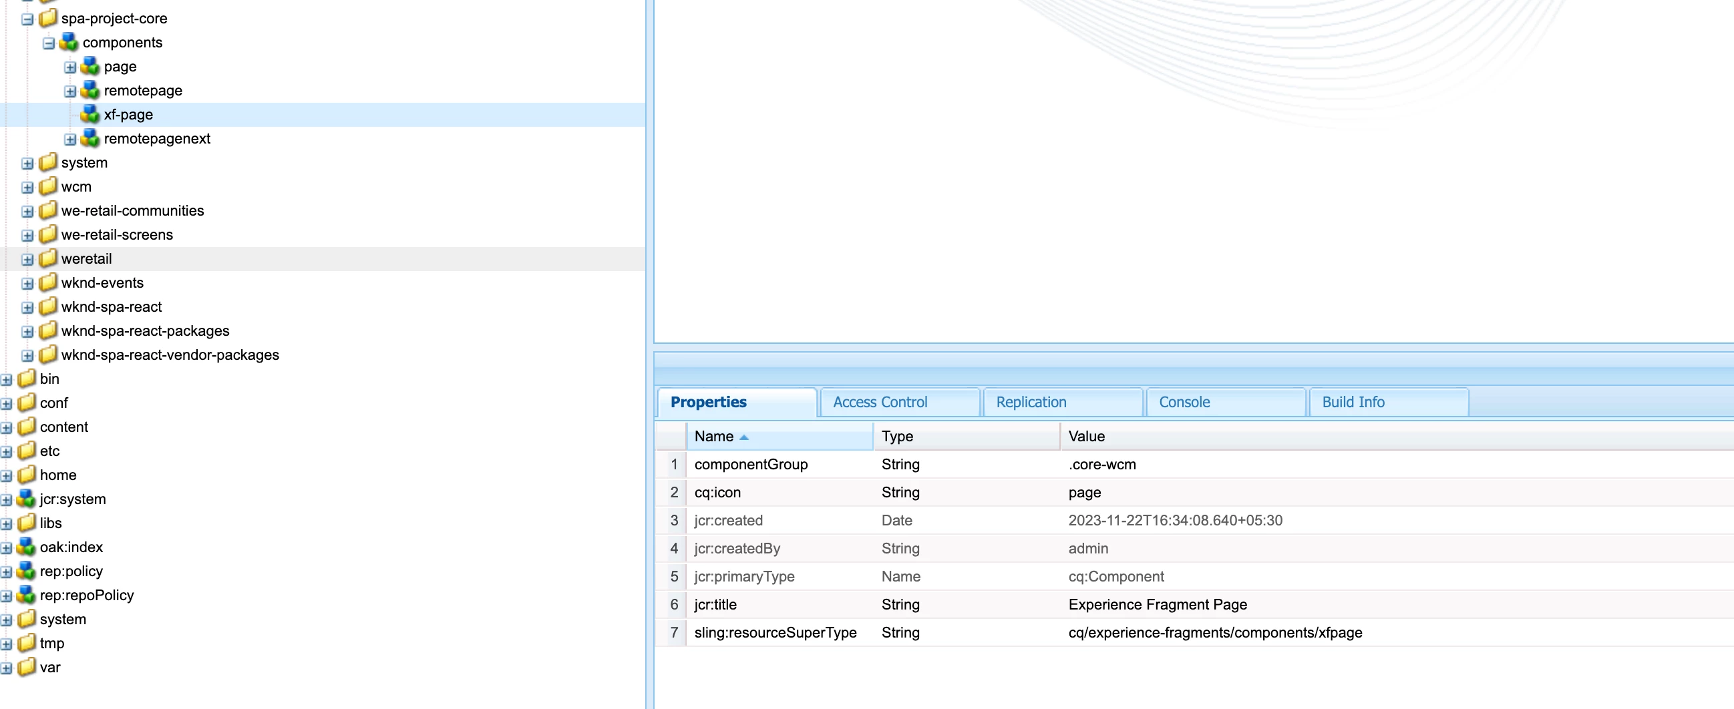Viewport: 1734px width, 709px height.
Task: Expand the weretail folder node
Action: pos(27,260)
